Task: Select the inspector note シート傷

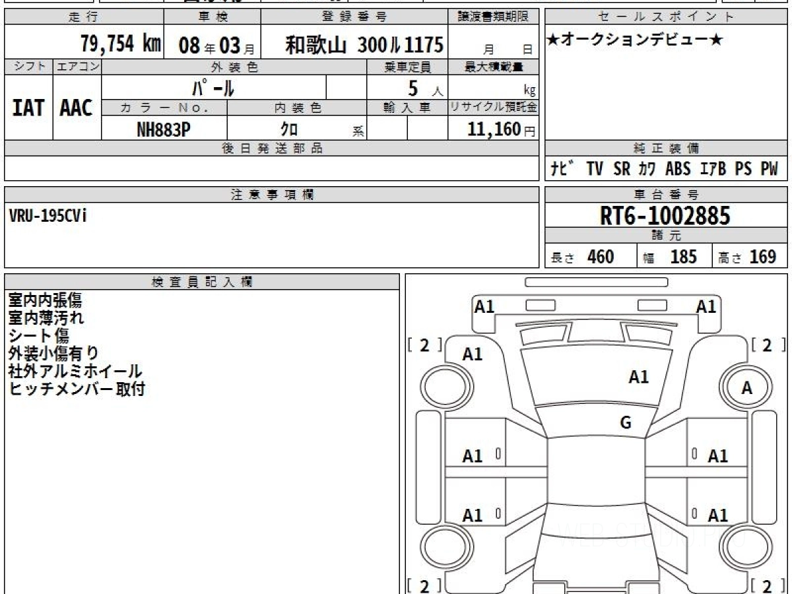Action: coord(39,336)
